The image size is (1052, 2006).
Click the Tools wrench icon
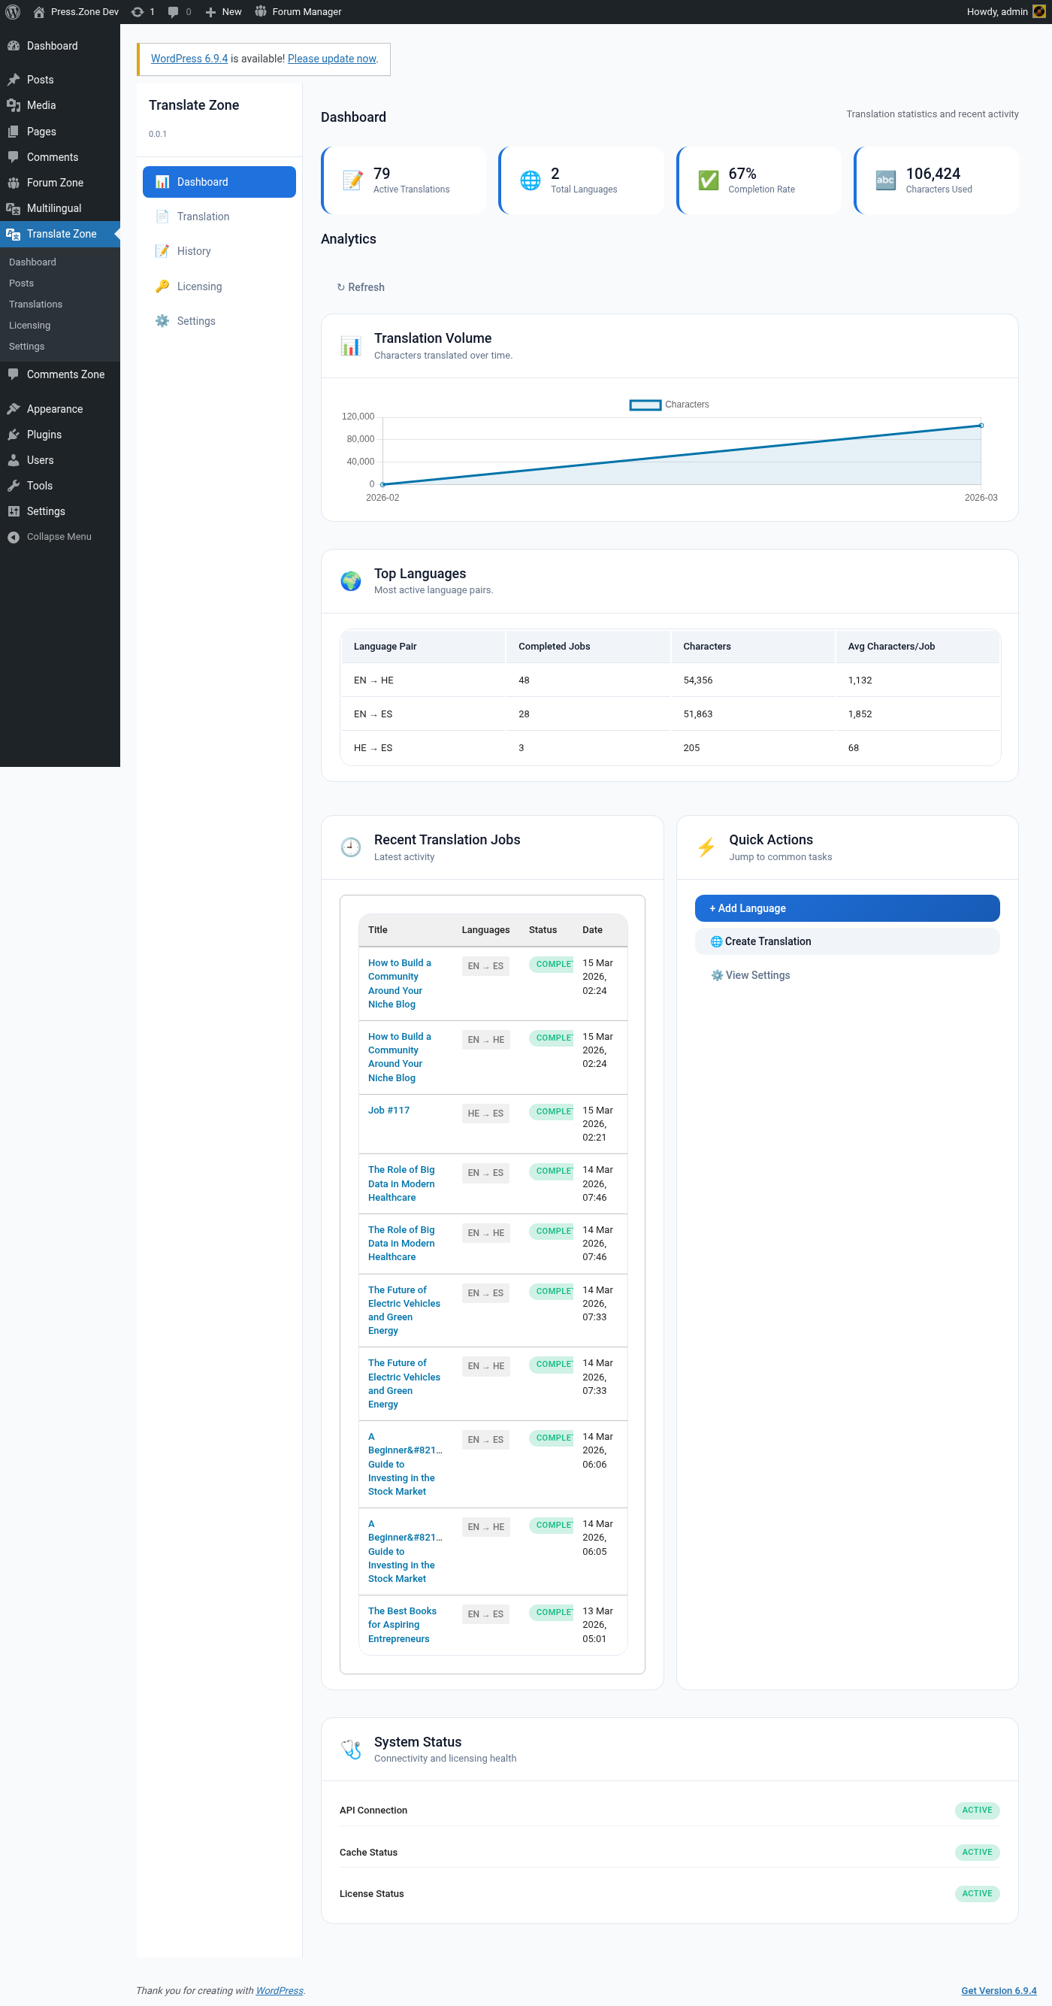[x=14, y=486]
